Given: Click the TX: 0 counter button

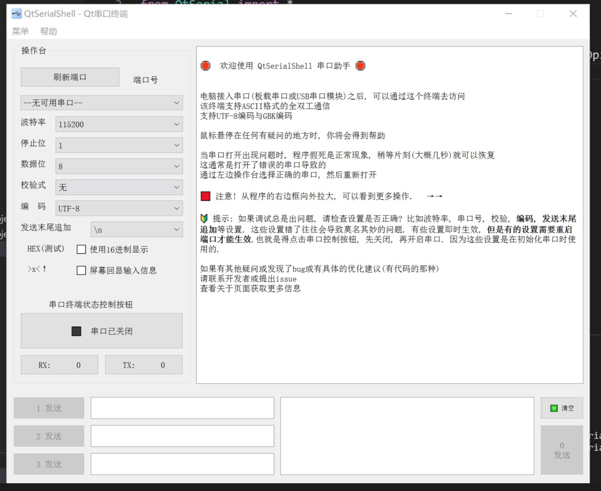Looking at the screenshot, I should point(144,365).
